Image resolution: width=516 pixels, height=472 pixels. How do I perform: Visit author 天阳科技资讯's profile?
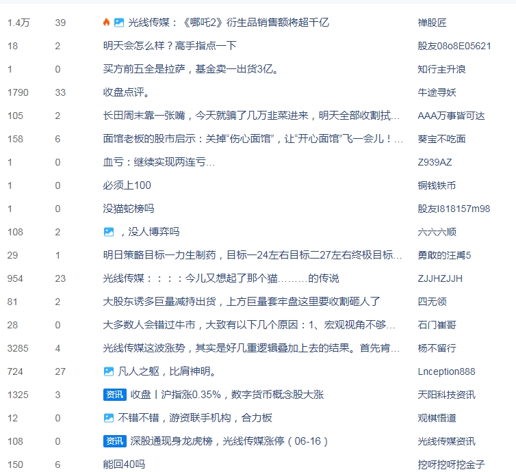pyautogui.click(x=447, y=395)
